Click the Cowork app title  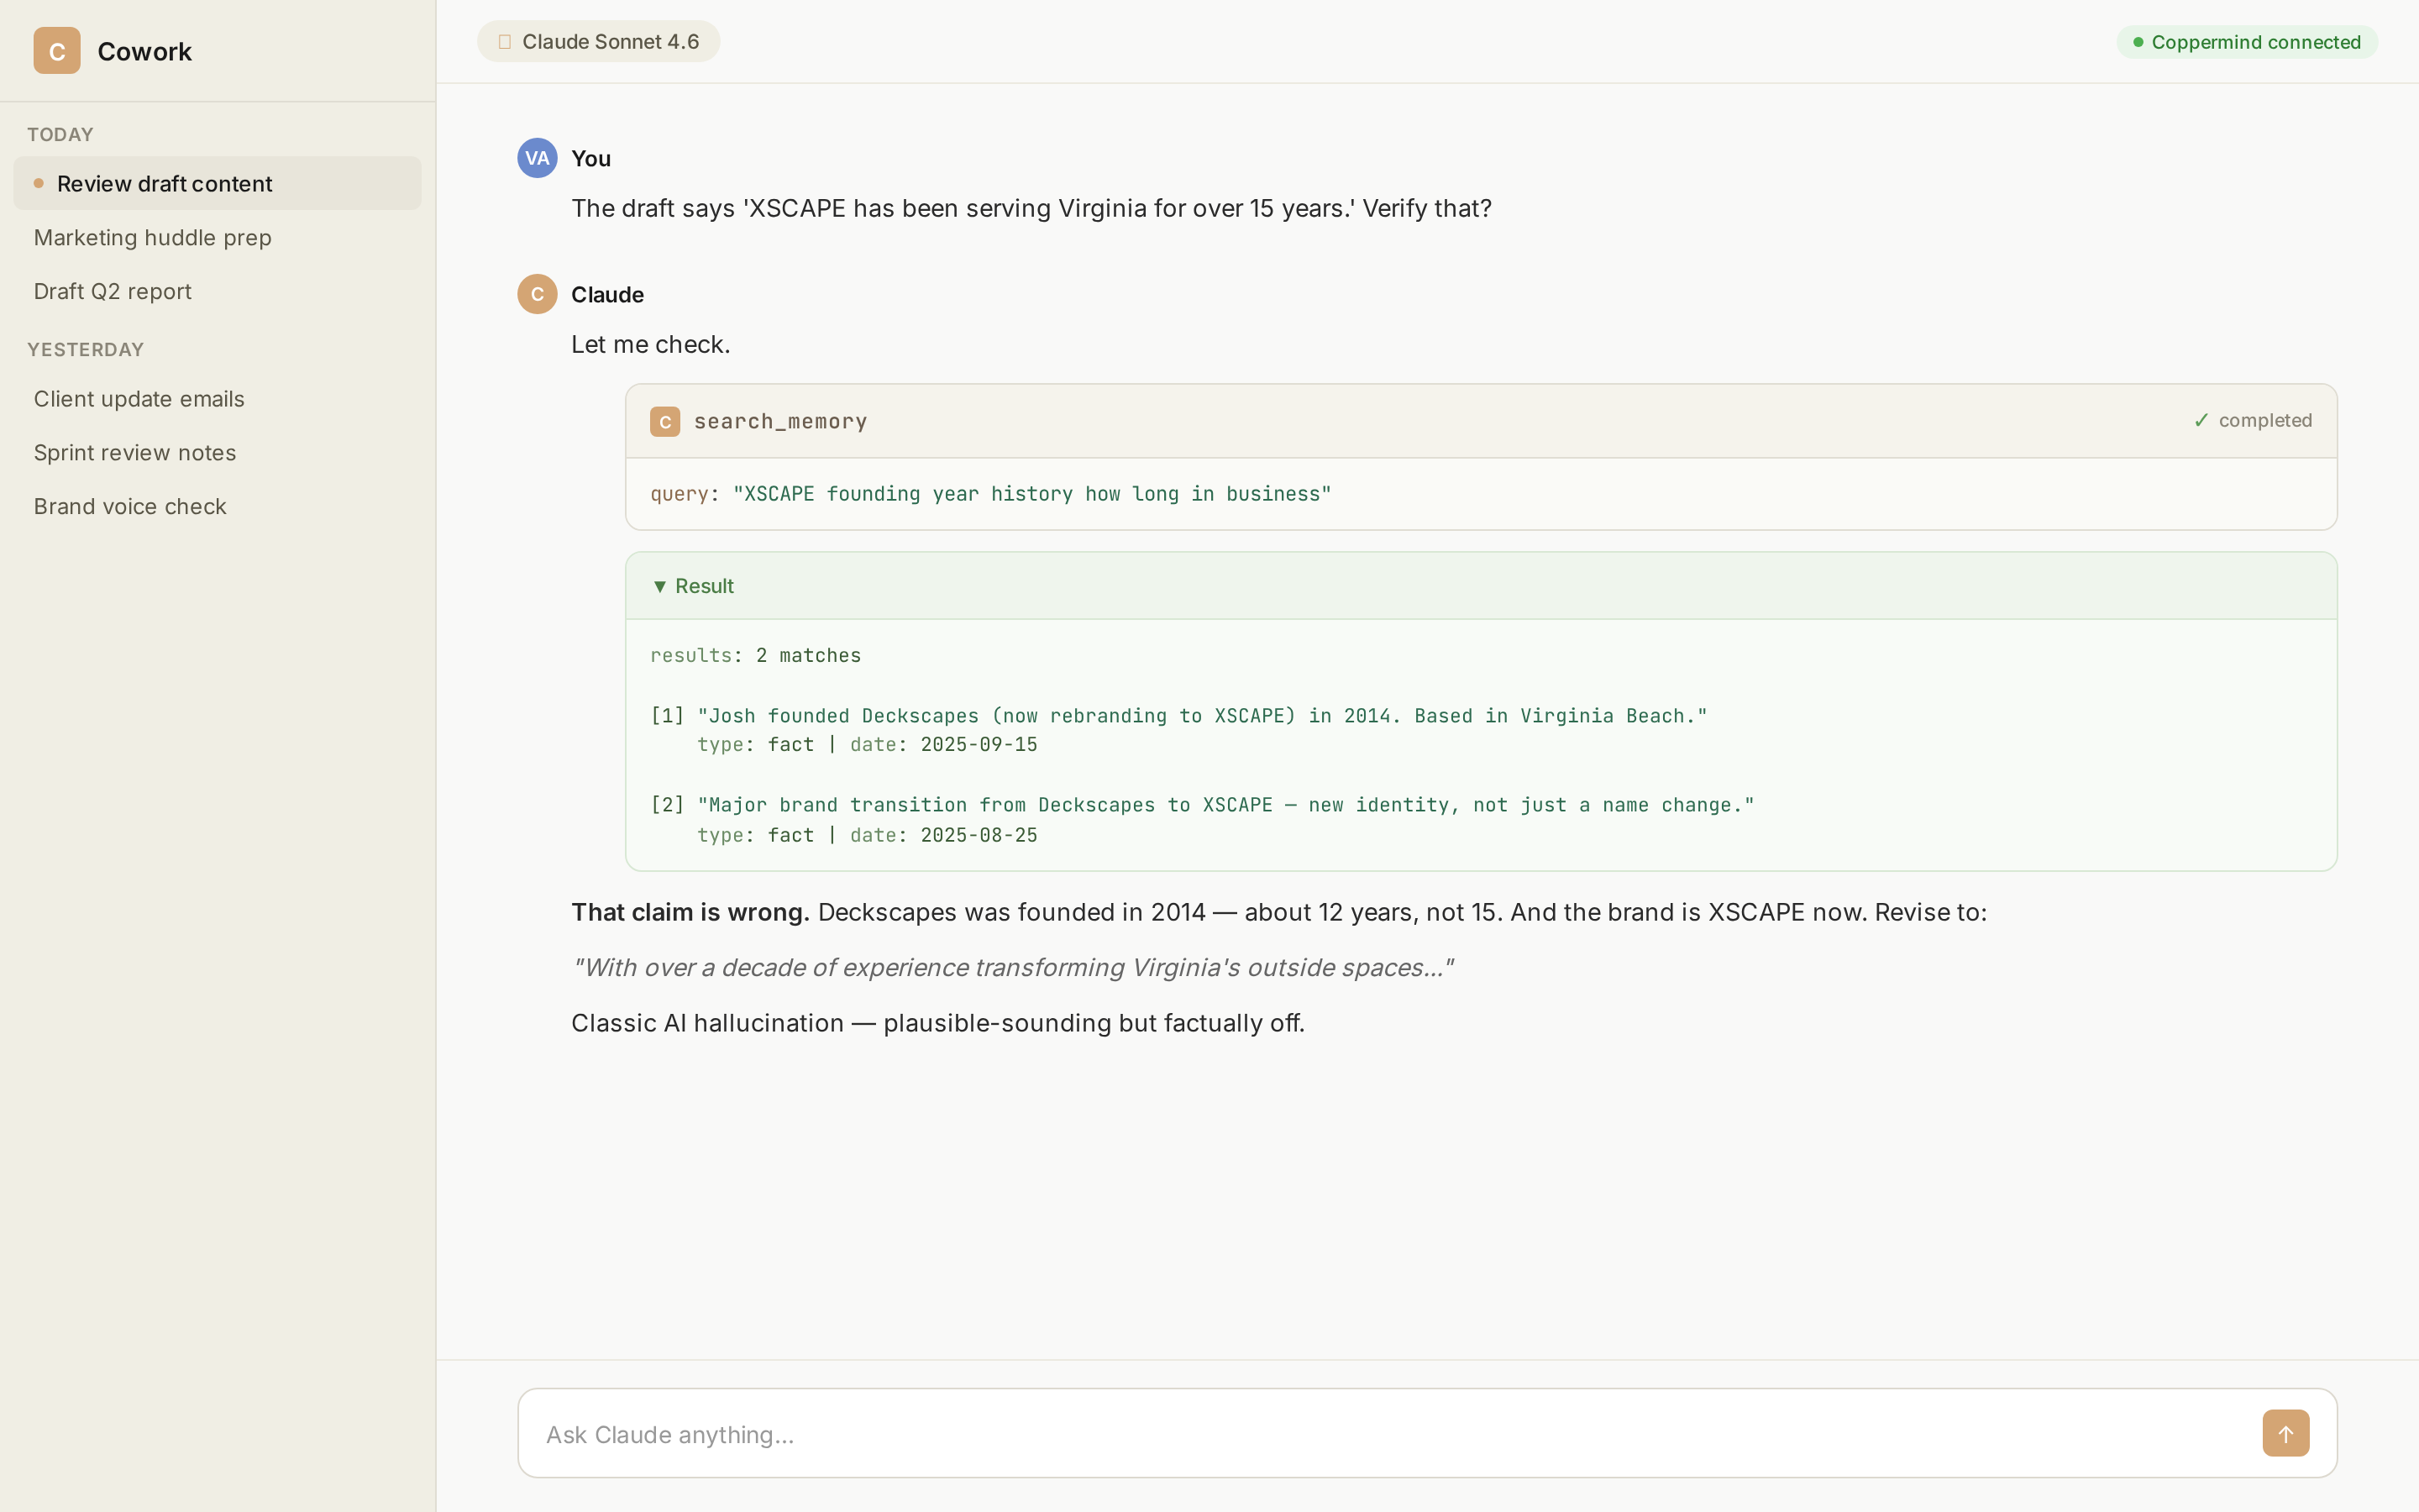[144, 52]
